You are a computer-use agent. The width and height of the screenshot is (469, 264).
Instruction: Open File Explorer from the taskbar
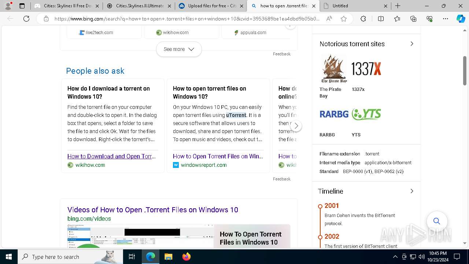pyautogui.click(x=168, y=257)
